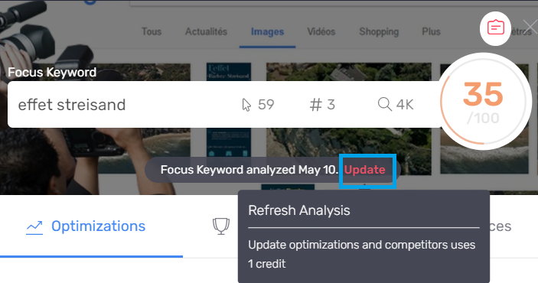This screenshot has width=538, height=283.
Task: Open the Tous search tab
Action: (x=152, y=31)
